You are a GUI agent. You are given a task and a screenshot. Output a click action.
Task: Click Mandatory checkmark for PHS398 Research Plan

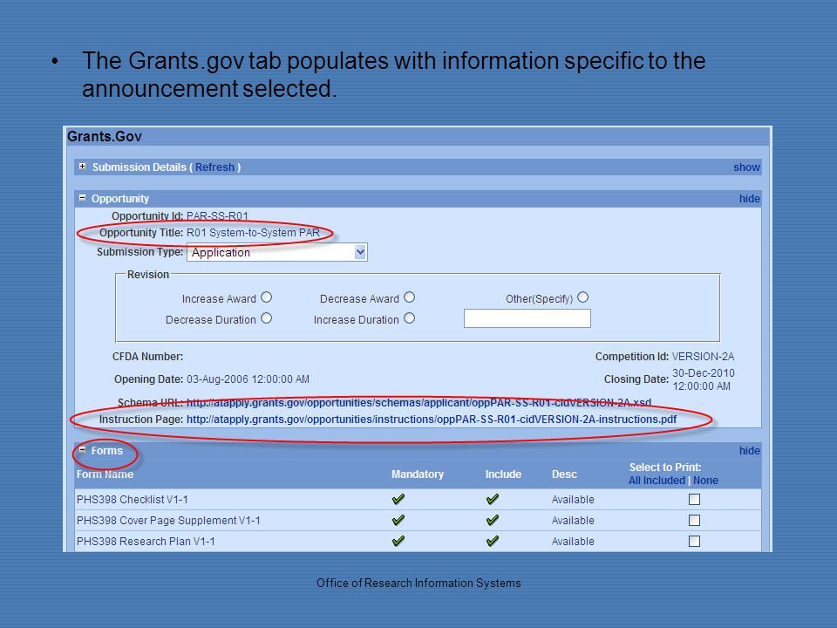tap(398, 541)
